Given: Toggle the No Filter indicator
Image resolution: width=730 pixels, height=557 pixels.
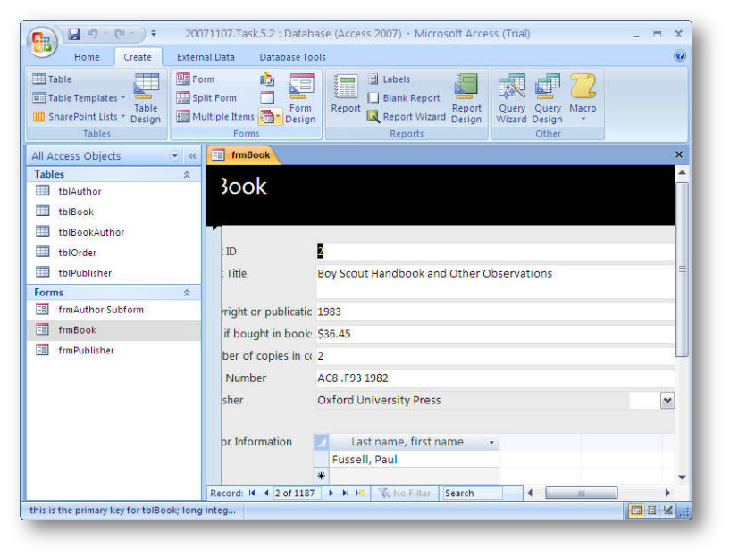Looking at the screenshot, I should [x=405, y=493].
